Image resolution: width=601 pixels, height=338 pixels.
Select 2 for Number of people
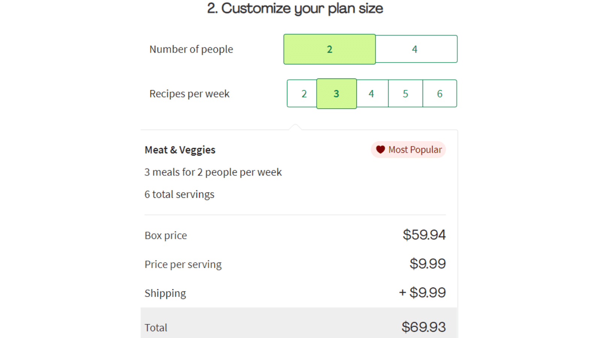(329, 49)
